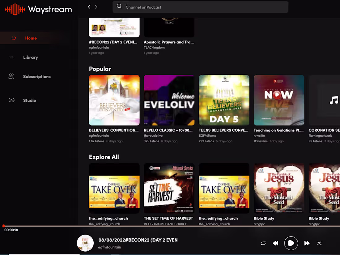Click the fast-forward icon in the player bar
Screen dimensions: 340x255
coord(307,243)
